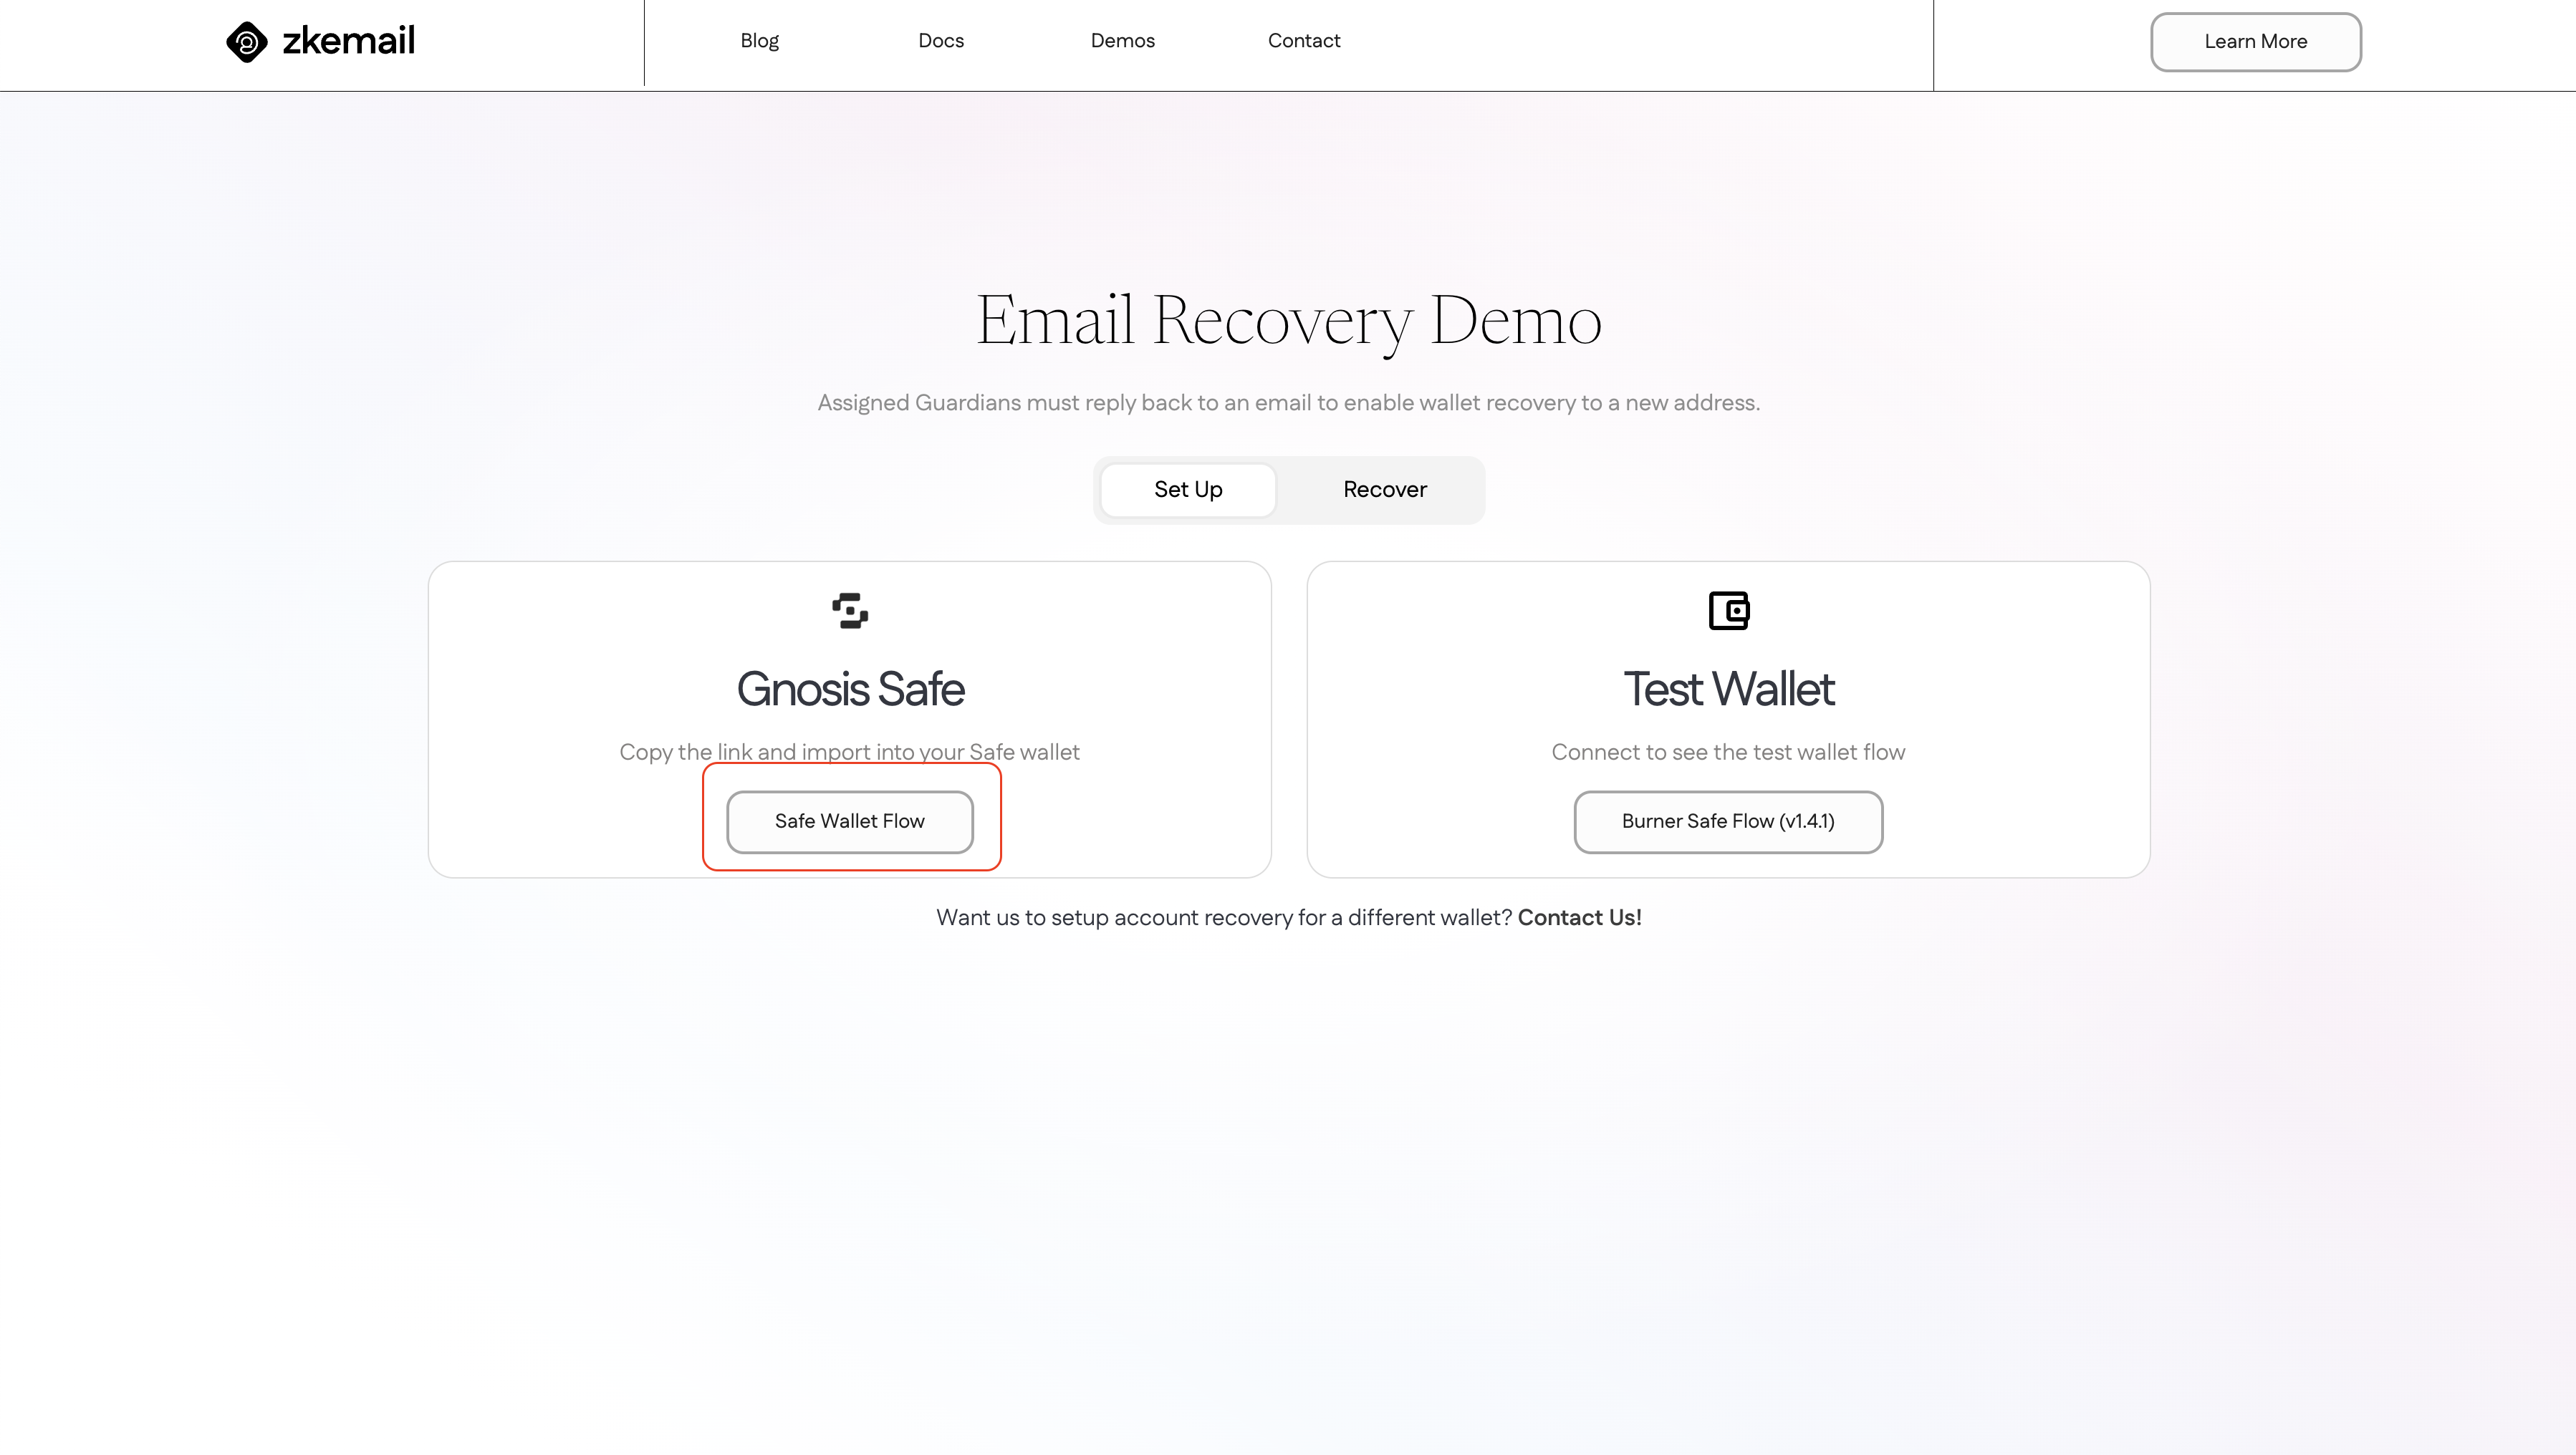Click the Learn More button
Screen dimensions: 2576x1455
coord(2256,41)
